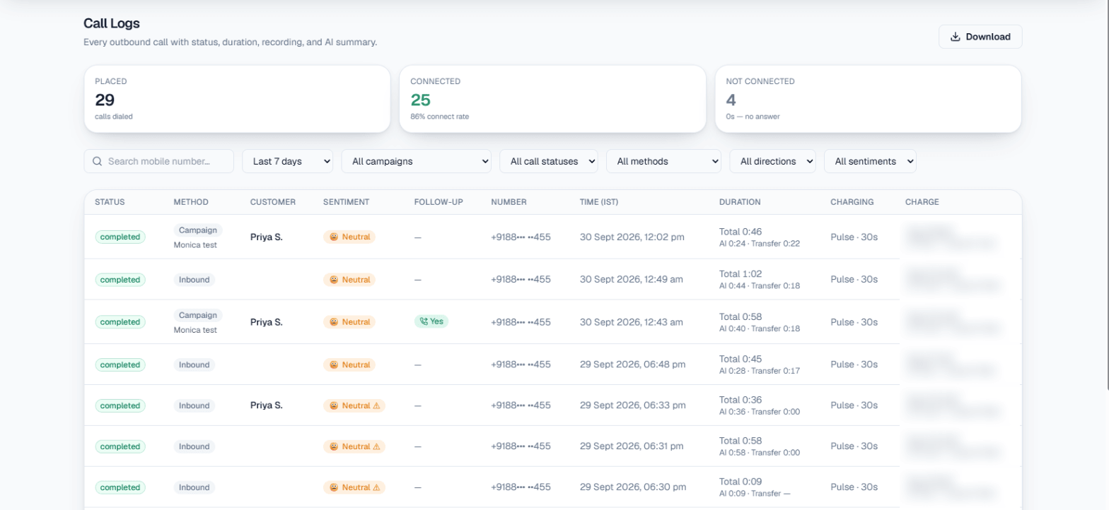1109x510 pixels.
Task: Click warning icon on 06:31 pm sentiment
Action: 376,446
